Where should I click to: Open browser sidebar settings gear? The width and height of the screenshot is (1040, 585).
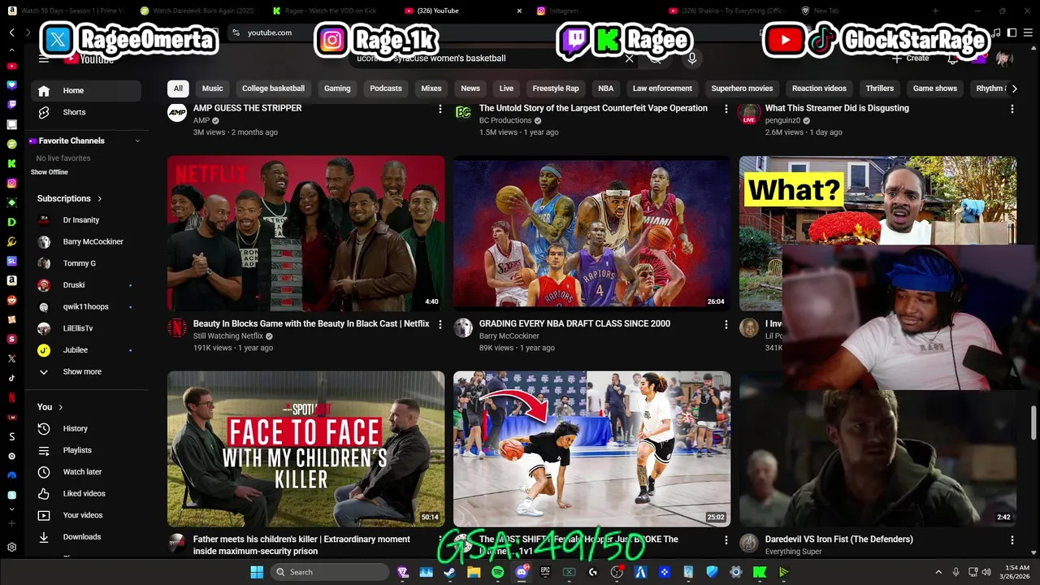pos(11,548)
